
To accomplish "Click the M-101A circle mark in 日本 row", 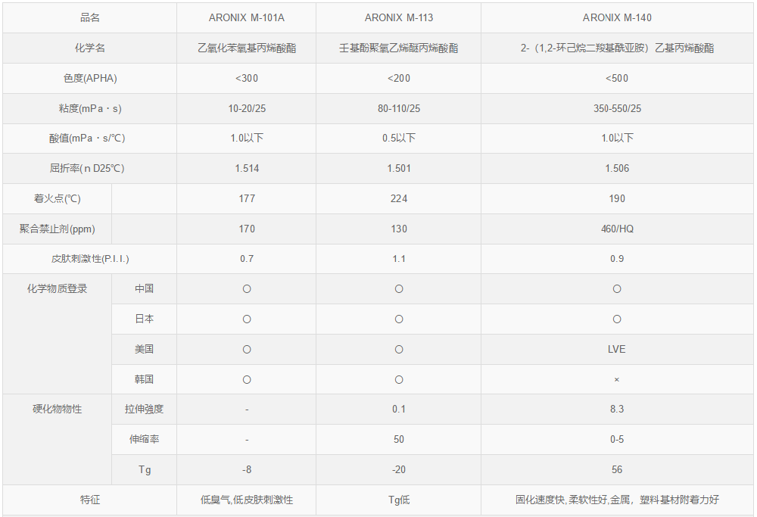I will click(x=247, y=319).
